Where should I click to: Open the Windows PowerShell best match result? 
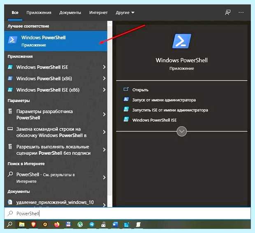56,41
